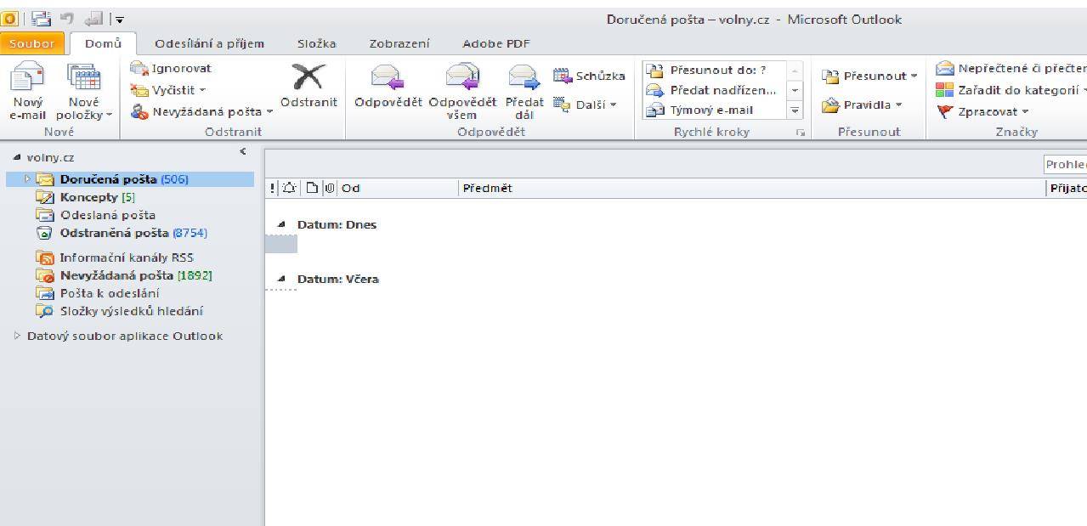The image size is (1087, 526).
Task: Select Složky výsledků hledání
Action: (x=120, y=311)
